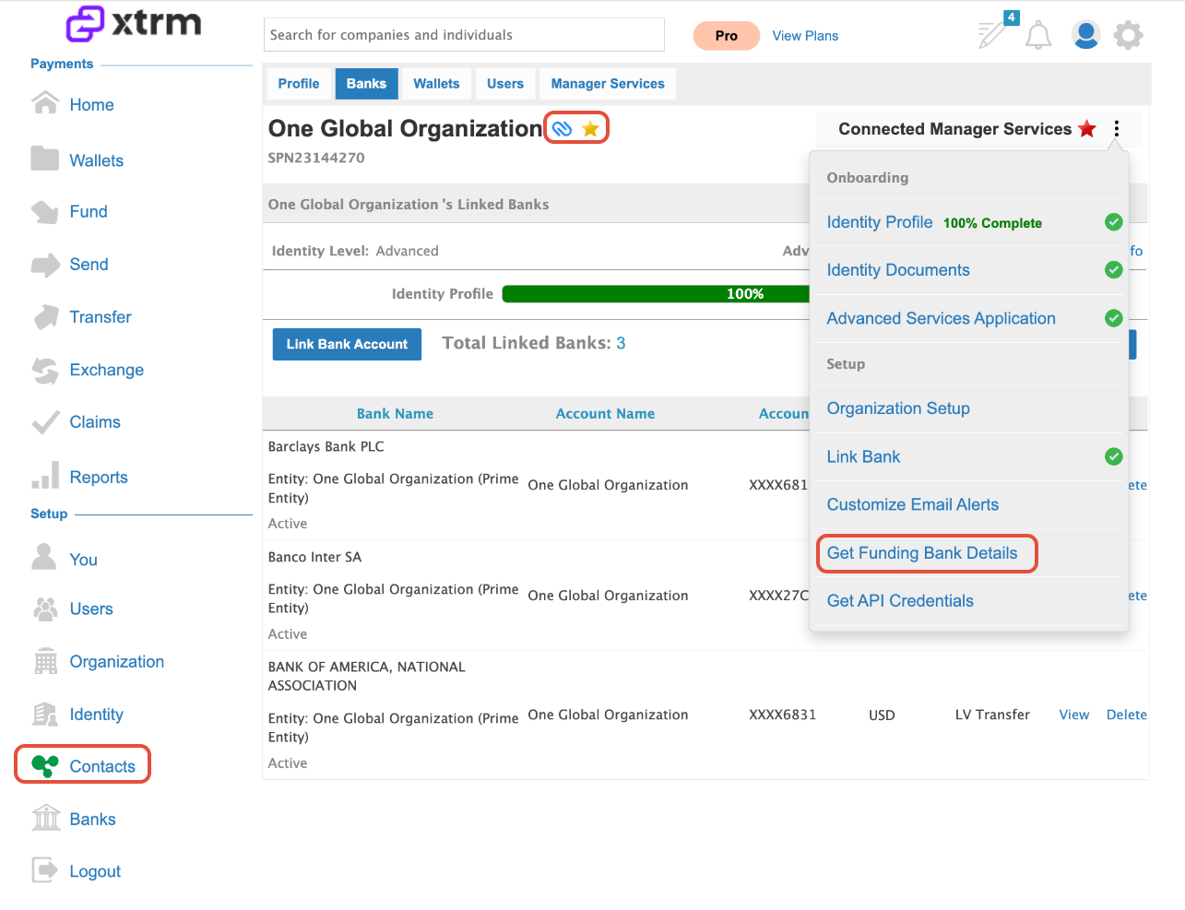Click the SPN23144270 identifier text
Viewport: 1185px width, 910px height.
(316, 158)
